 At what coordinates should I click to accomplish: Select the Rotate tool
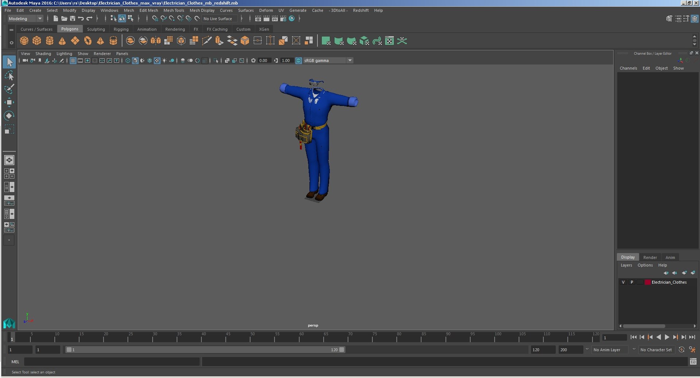(9, 116)
